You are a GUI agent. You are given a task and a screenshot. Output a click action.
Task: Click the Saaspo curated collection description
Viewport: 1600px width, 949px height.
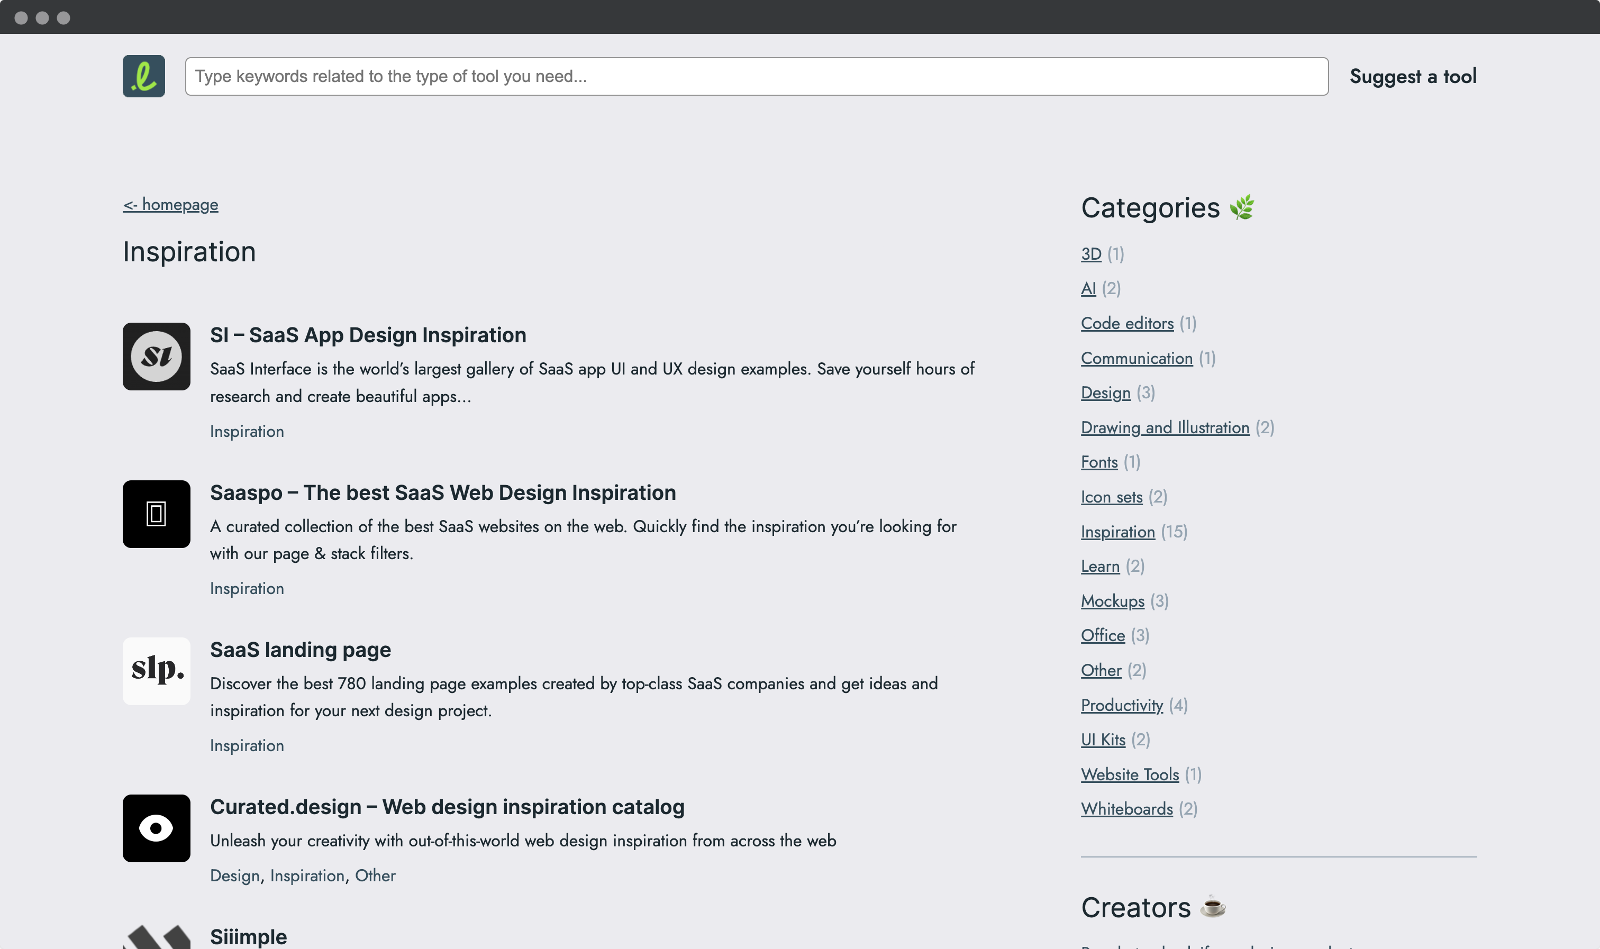coord(583,540)
